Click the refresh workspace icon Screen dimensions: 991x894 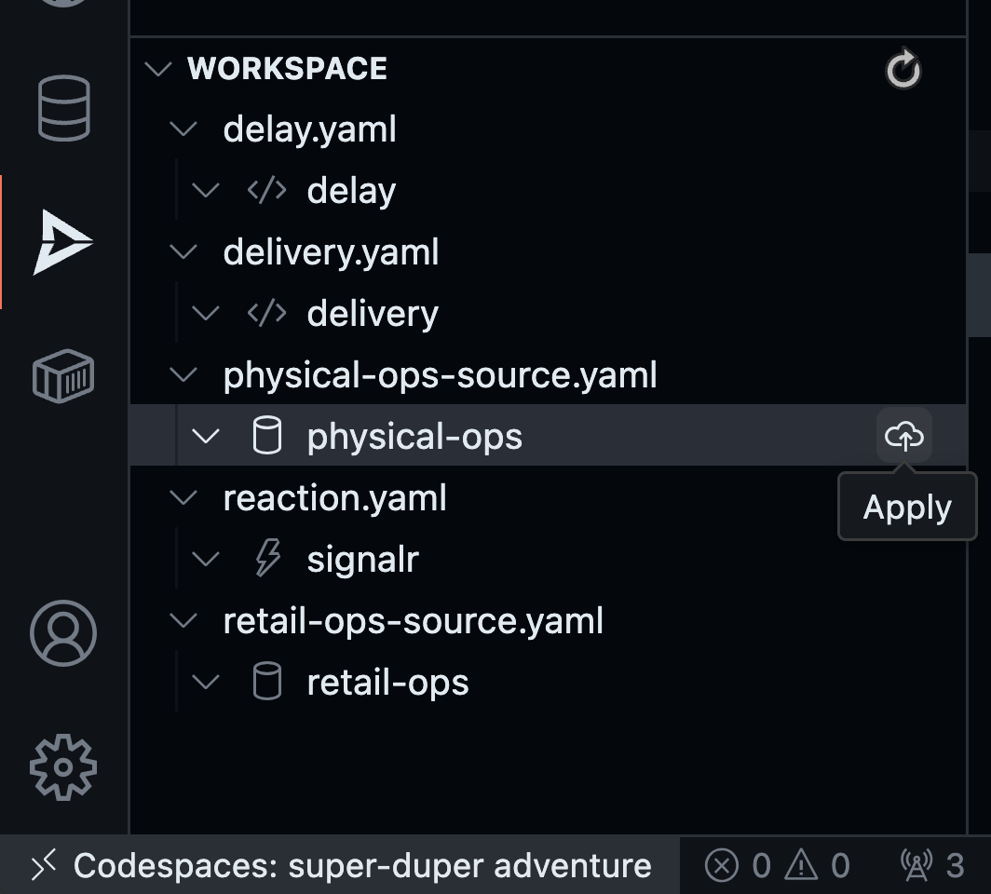click(903, 70)
